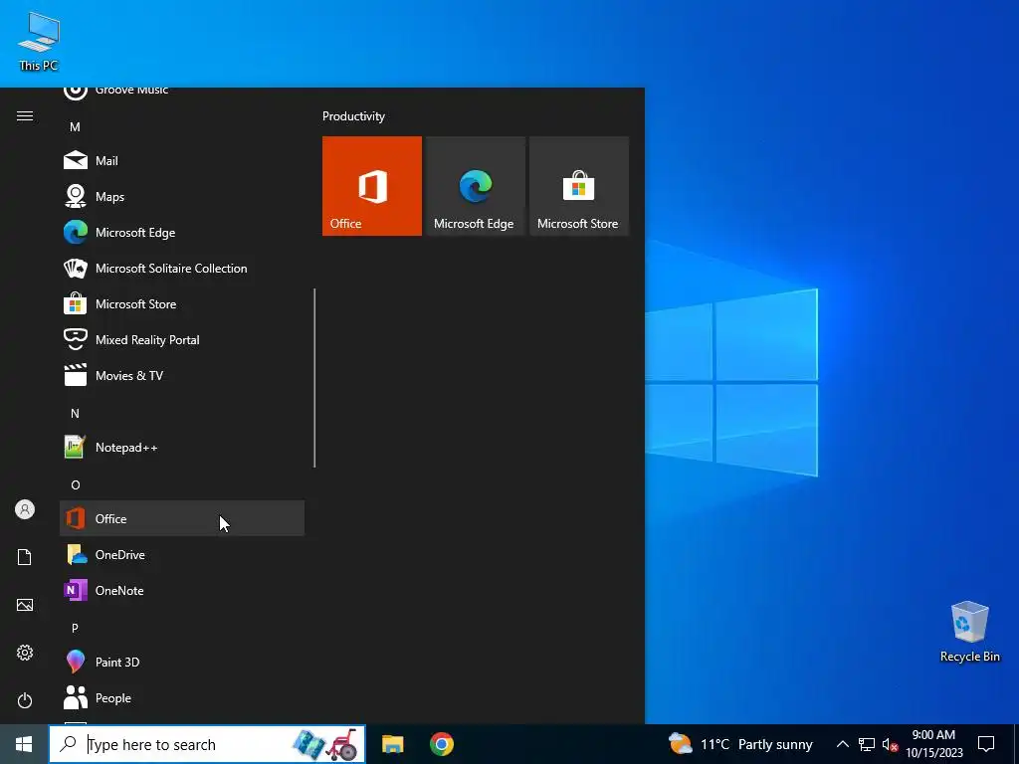
Task: Launch OneNote app
Action: 182,590
